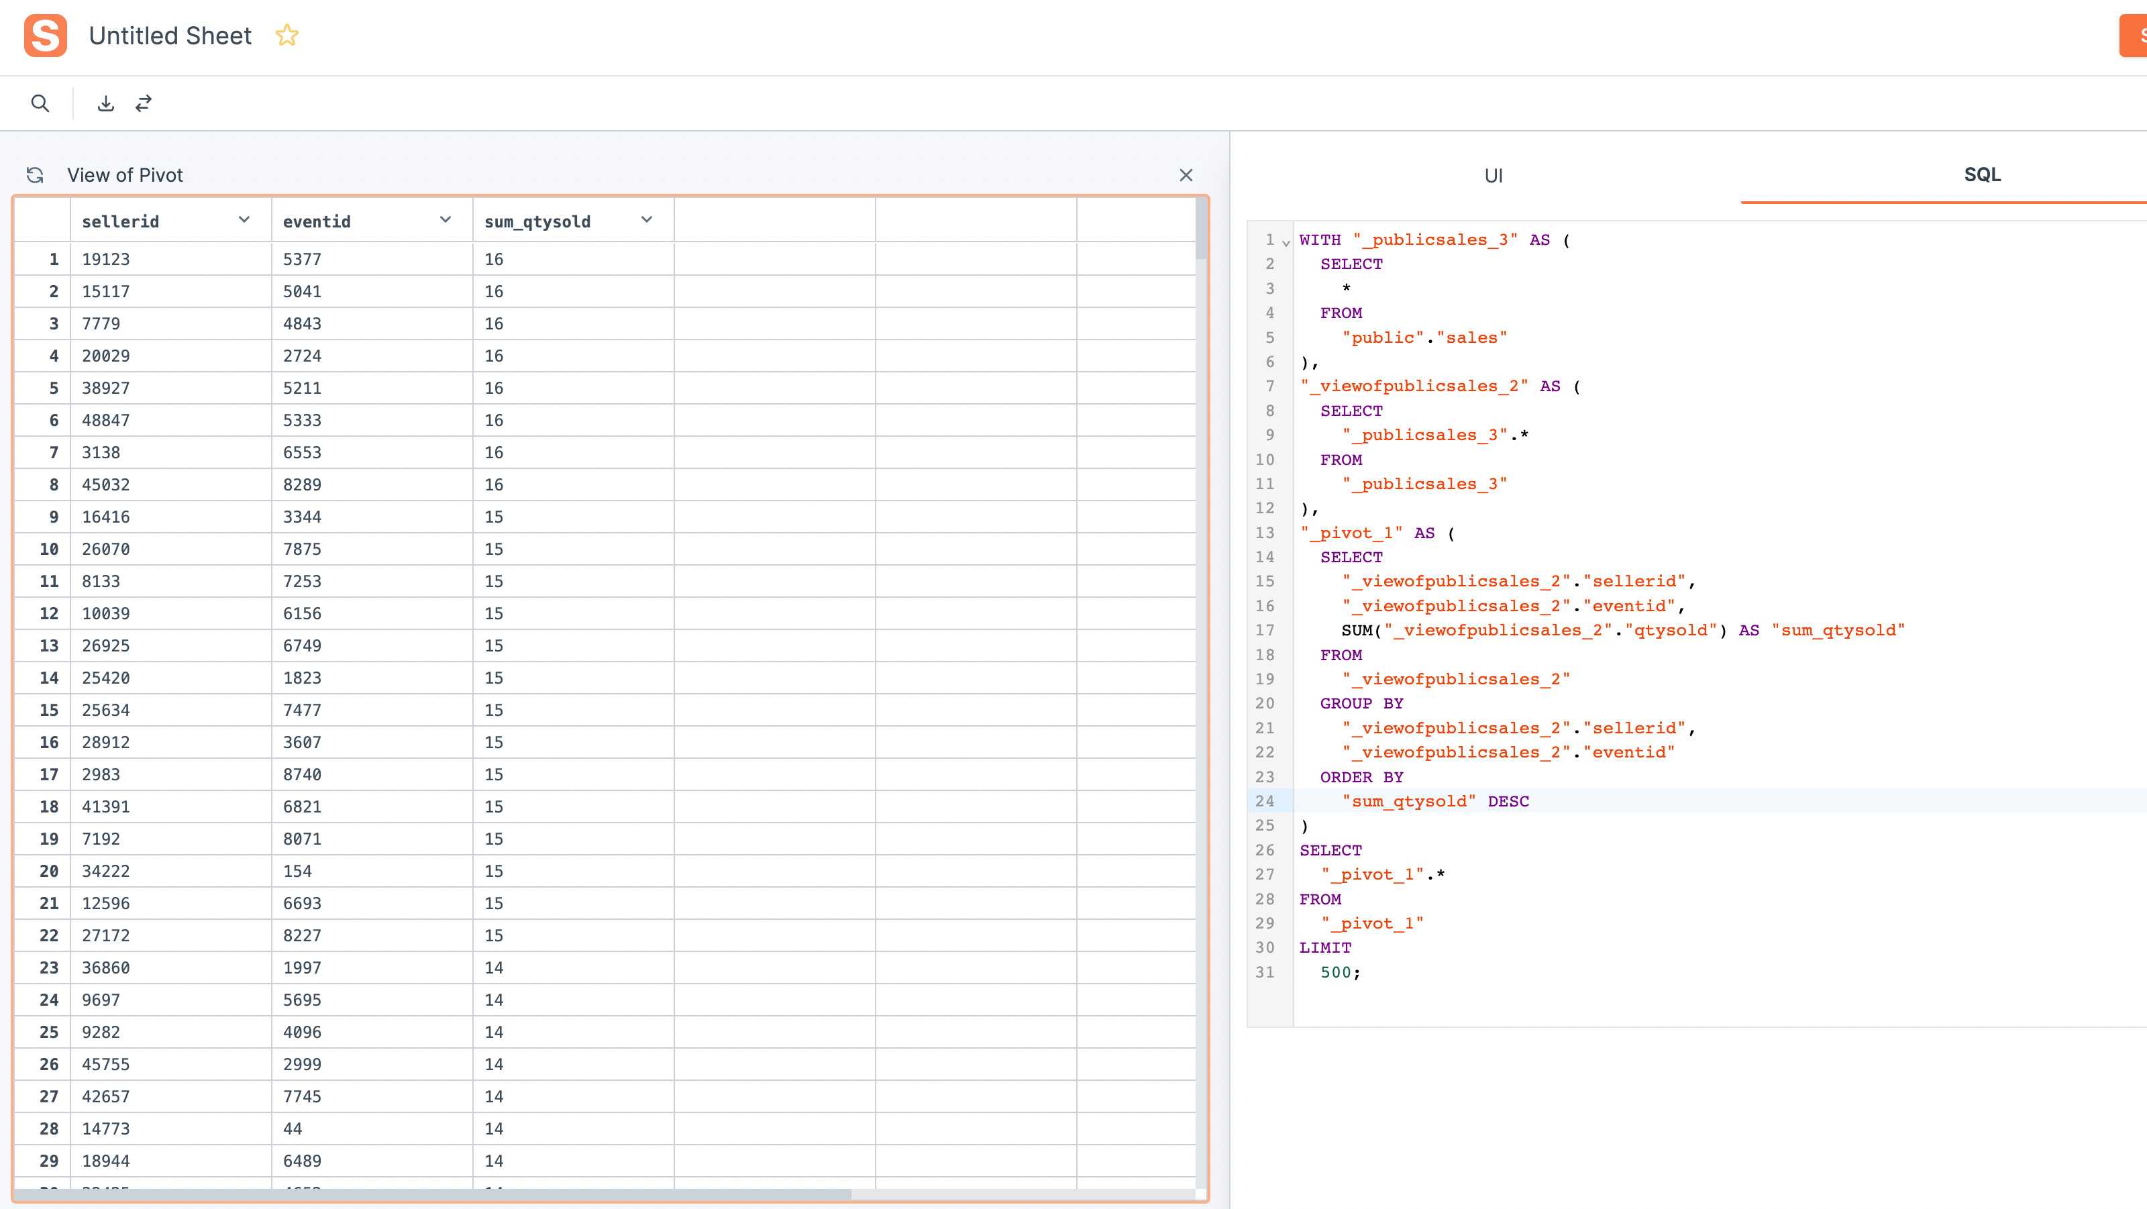Viewport: 2147px width, 1209px height.
Task: Click the download/export icon
Action: [x=107, y=103]
